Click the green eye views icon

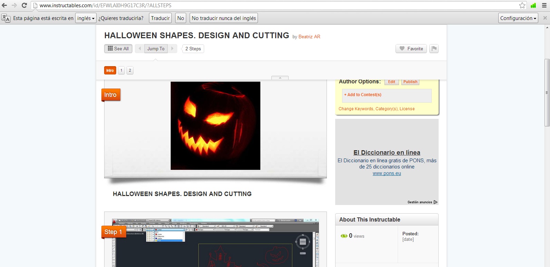344,236
